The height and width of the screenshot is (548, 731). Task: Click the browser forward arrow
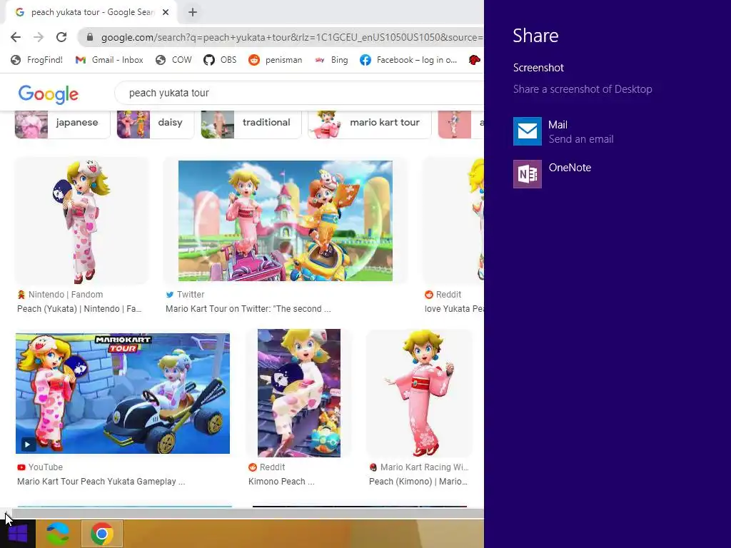(x=39, y=37)
